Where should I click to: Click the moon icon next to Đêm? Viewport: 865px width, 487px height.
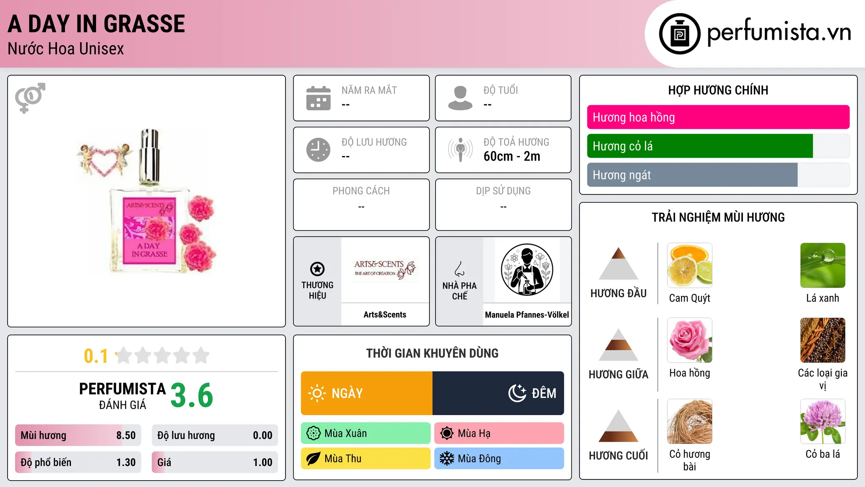[517, 393]
